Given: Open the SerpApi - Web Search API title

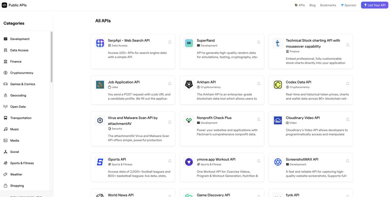Looking at the screenshot, I should click(129, 41).
